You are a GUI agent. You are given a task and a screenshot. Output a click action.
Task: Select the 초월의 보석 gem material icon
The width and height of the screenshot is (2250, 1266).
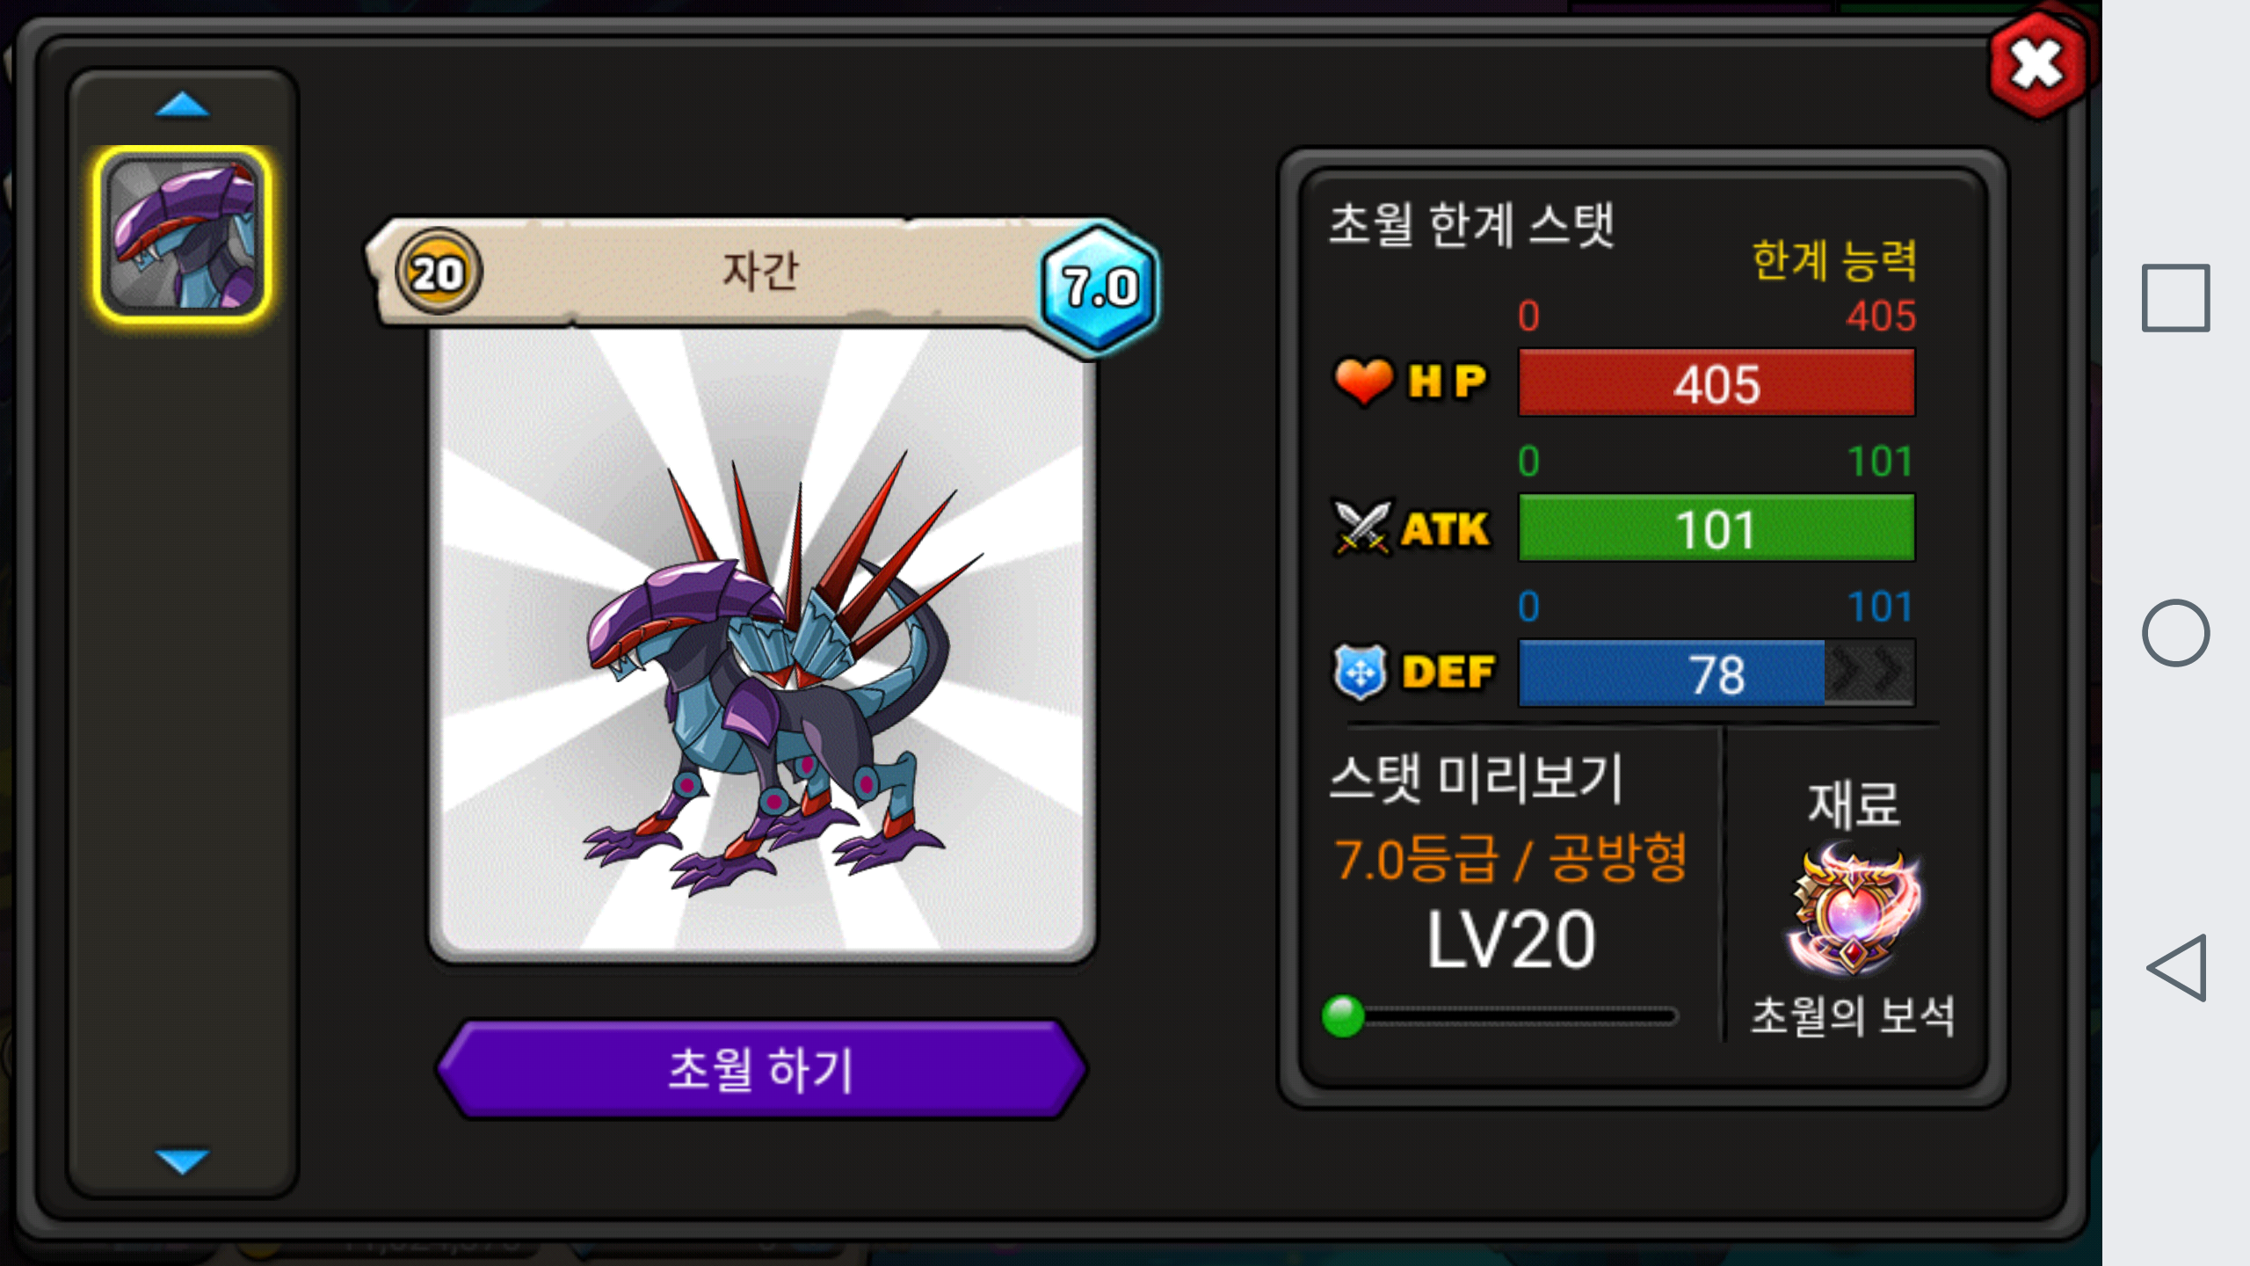click(x=1854, y=911)
